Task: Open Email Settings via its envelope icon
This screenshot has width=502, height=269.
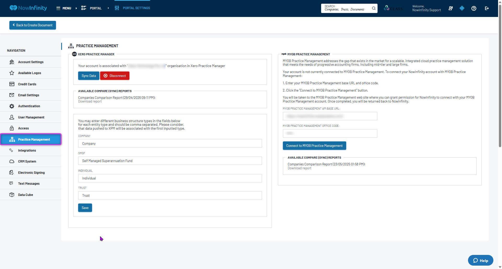Action: point(12,95)
